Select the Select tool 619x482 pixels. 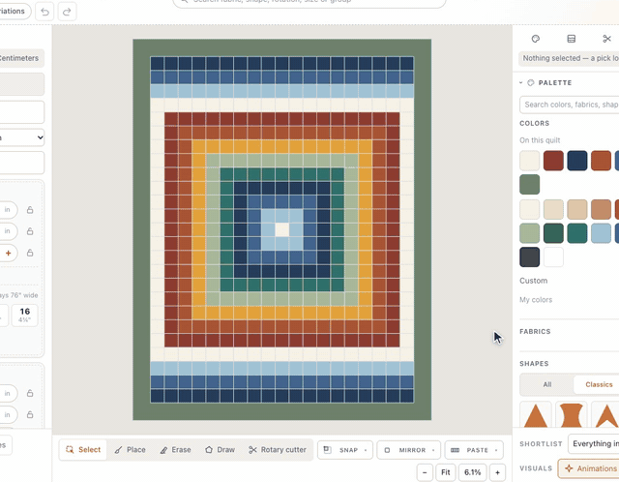[x=83, y=450]
